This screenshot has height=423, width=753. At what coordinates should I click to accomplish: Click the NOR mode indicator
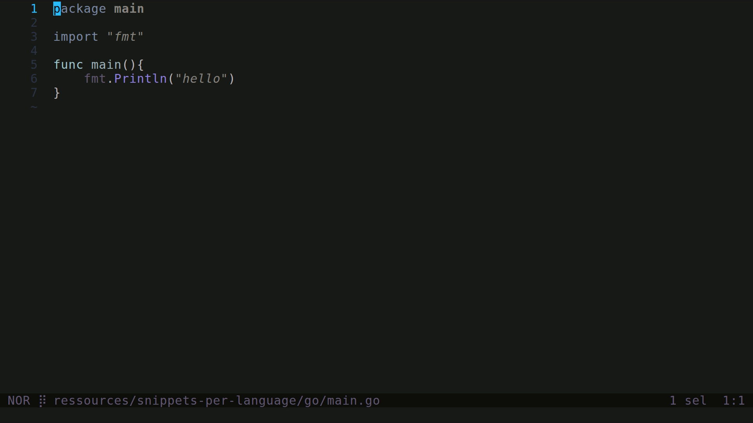(19, 401)
